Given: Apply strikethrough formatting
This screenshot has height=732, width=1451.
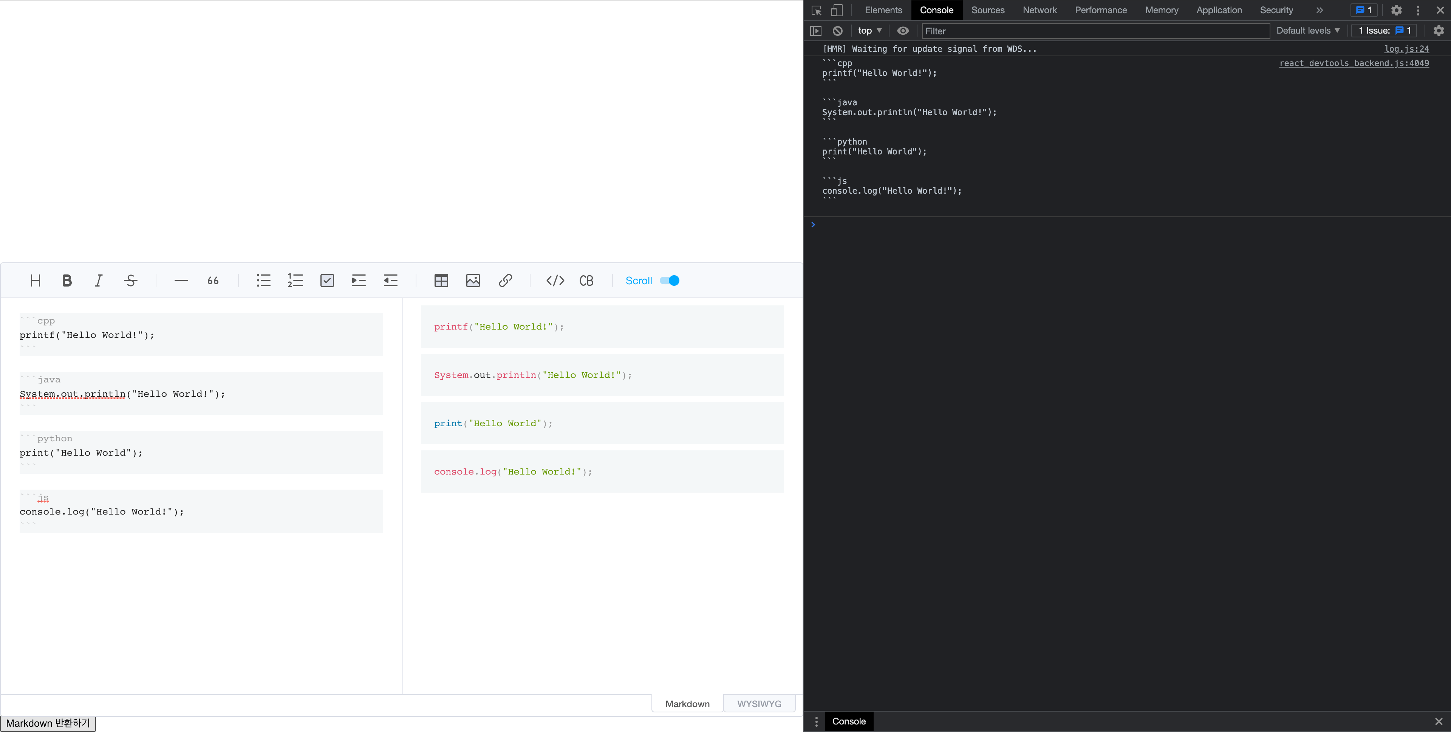Looking at the screenshot, I should click(x=130, y=280).
